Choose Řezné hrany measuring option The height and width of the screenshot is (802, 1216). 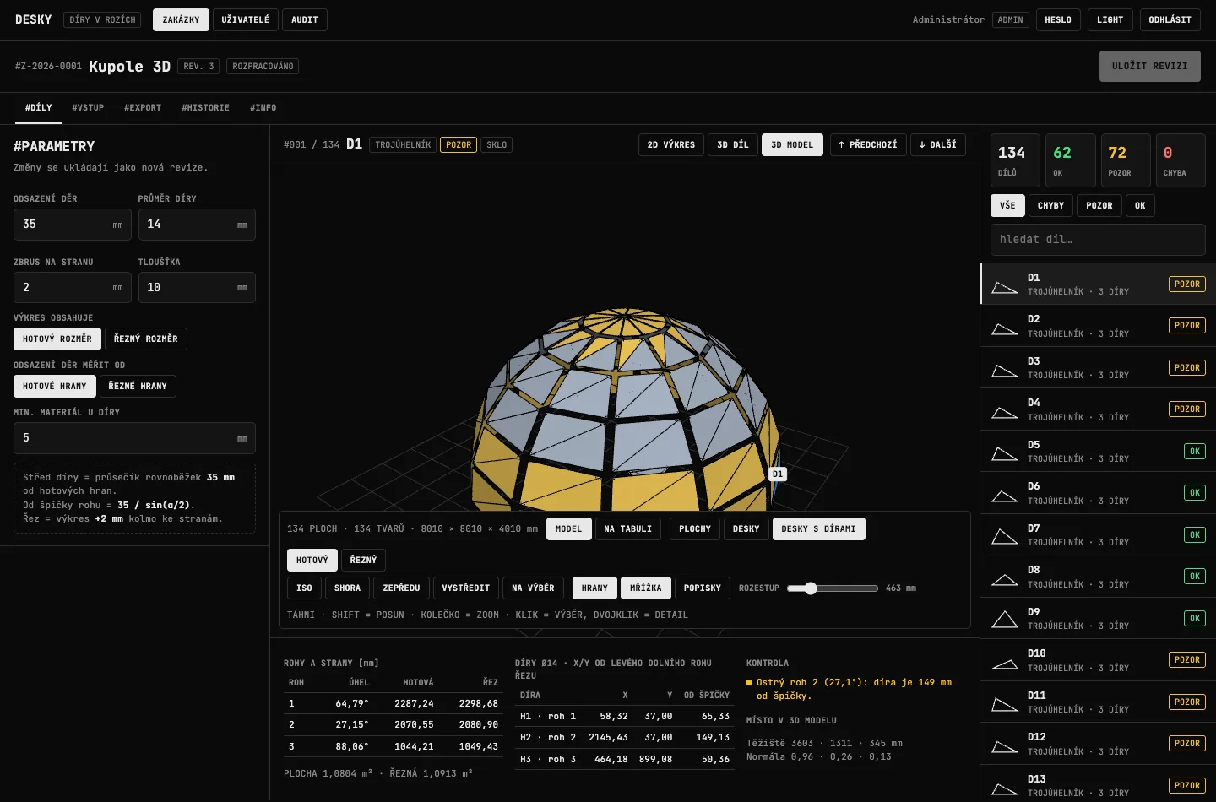138,386
